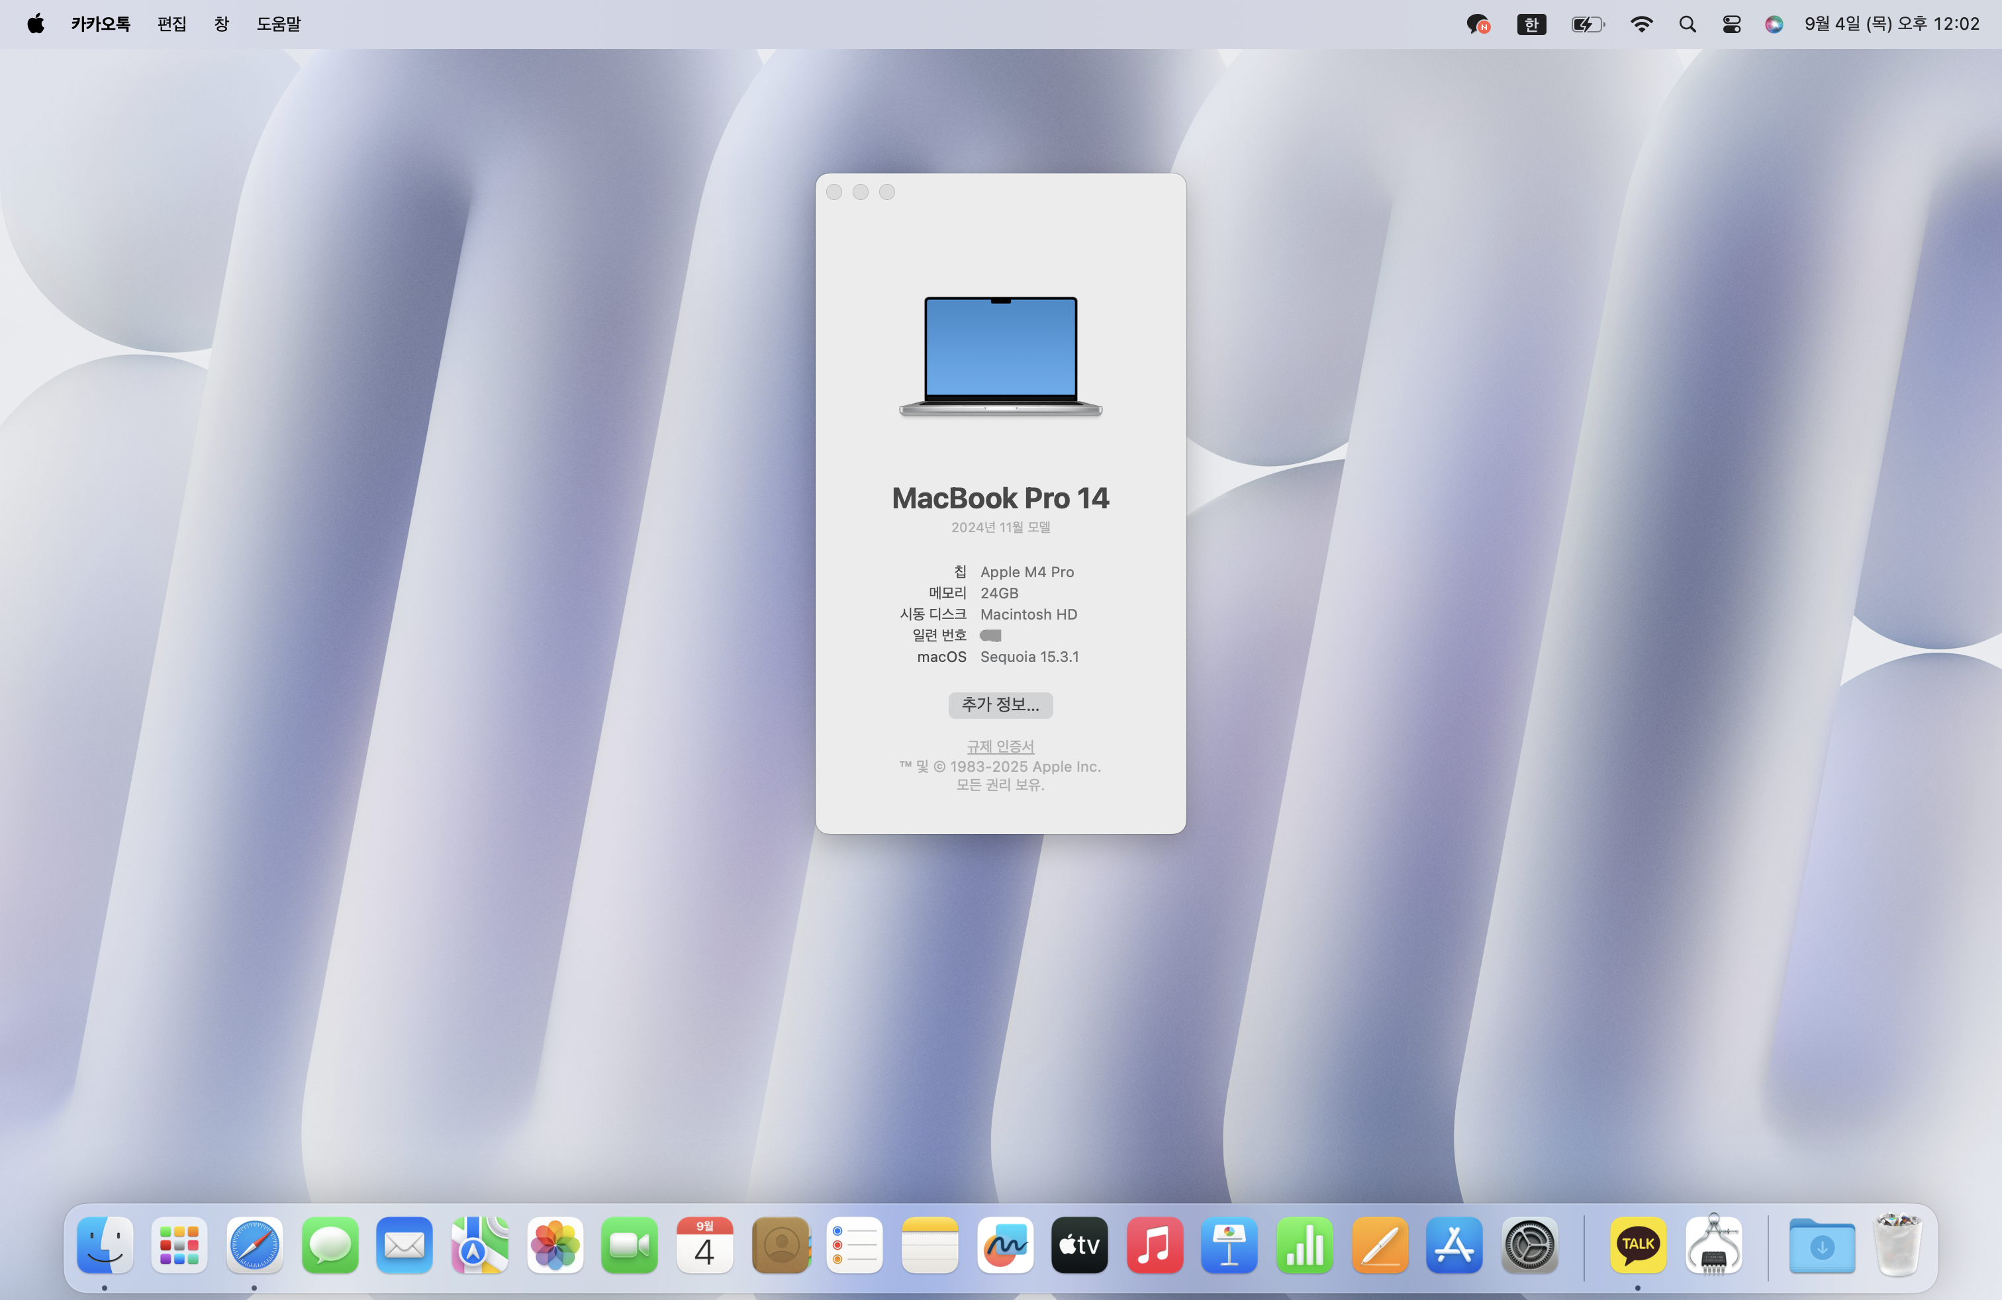This screenshot has height=1300, width=2002.
Task: Open Wi-Fi status menu
Action: point(1641,24)
